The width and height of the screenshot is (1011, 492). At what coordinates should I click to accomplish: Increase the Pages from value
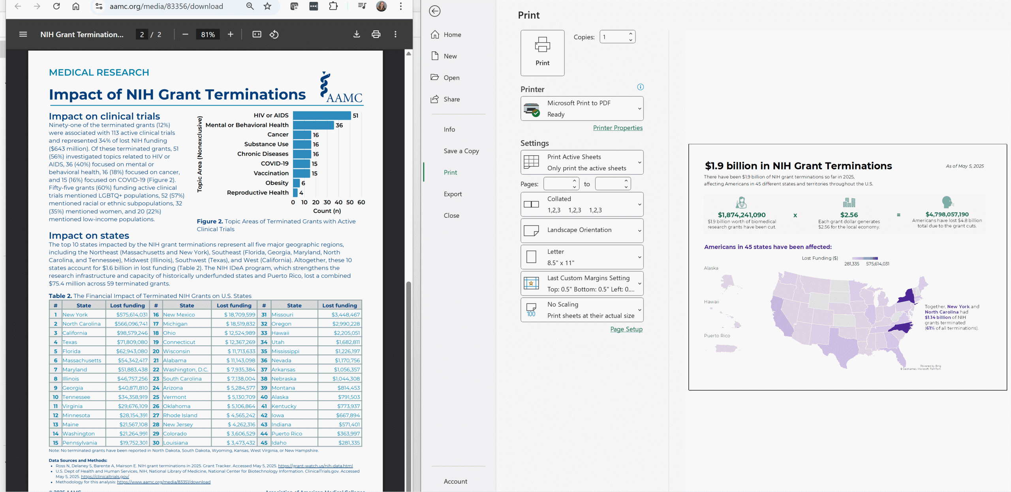[x=575, y=181]
